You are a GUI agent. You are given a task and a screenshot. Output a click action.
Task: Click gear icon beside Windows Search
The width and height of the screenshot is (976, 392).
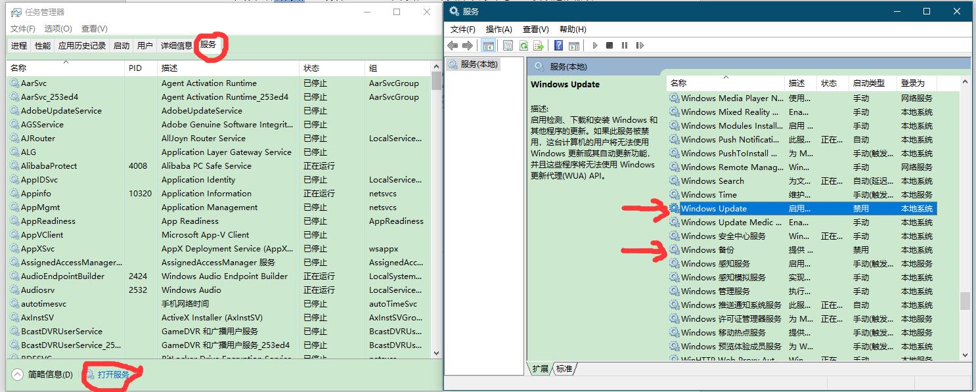pos(674,181)
